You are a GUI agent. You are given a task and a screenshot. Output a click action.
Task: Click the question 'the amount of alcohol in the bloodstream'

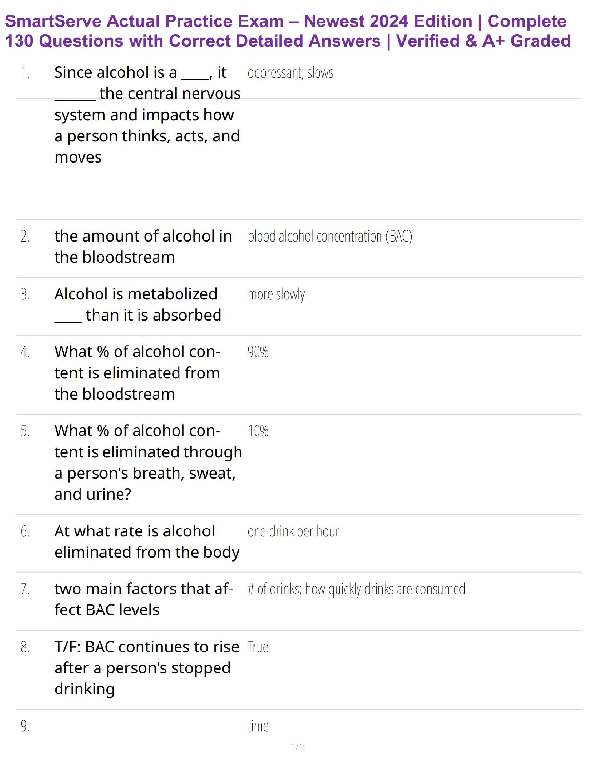pos(143,246)
